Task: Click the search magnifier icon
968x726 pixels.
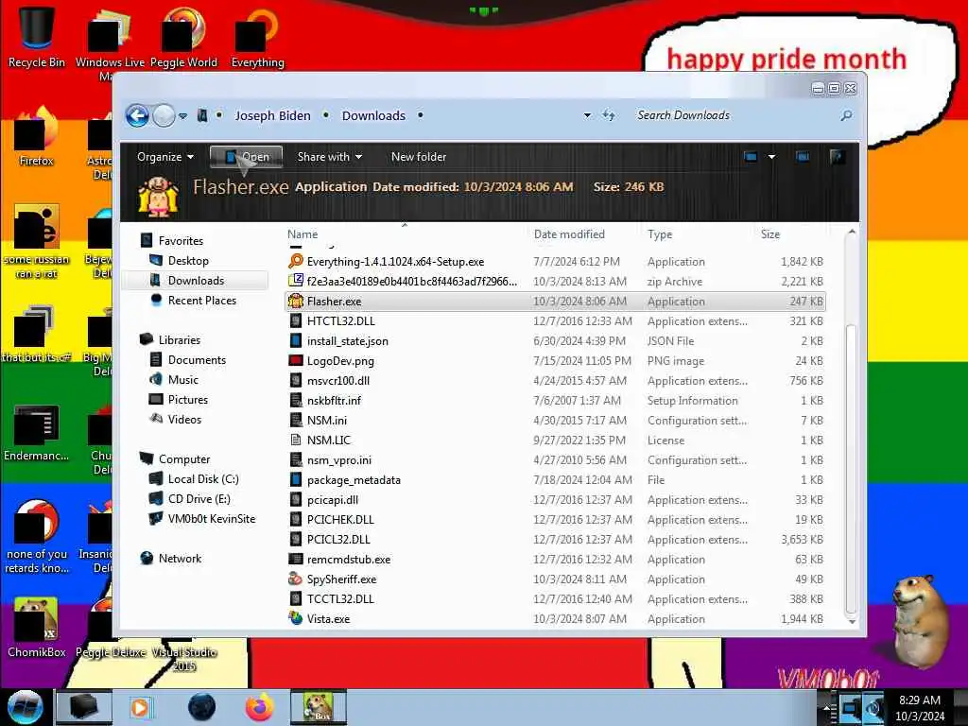Action: click(846, 115)
